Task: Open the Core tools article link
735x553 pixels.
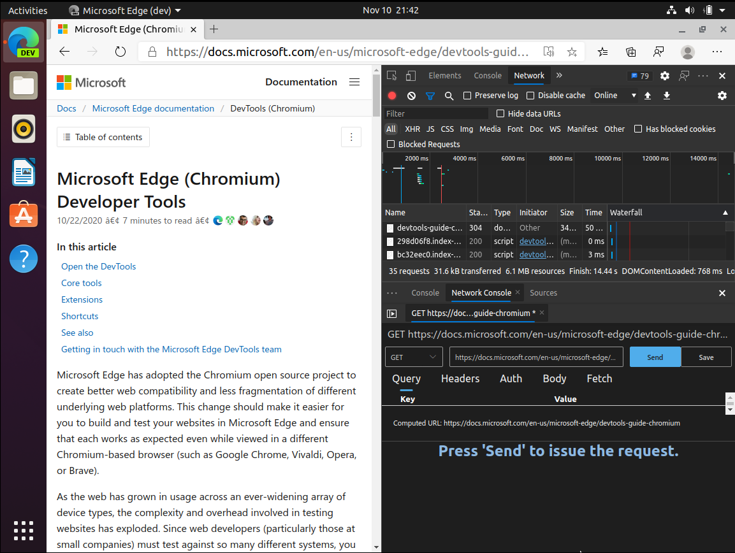Action: (x=81, y=282)
